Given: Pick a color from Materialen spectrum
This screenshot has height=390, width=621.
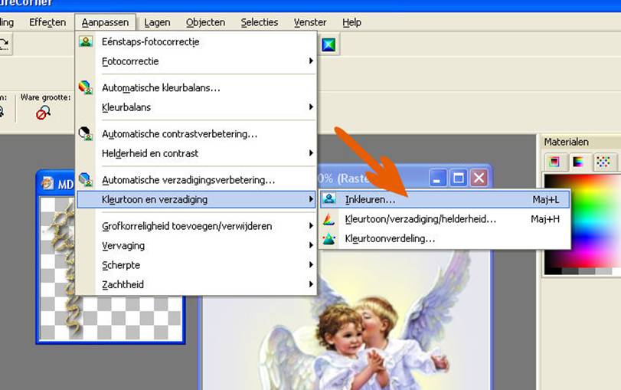Looking at the screenshot, I should coord(582,220).
